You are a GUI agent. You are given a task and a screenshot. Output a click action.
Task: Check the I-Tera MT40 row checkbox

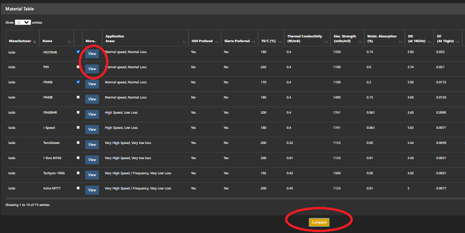(x=78, y=157)
